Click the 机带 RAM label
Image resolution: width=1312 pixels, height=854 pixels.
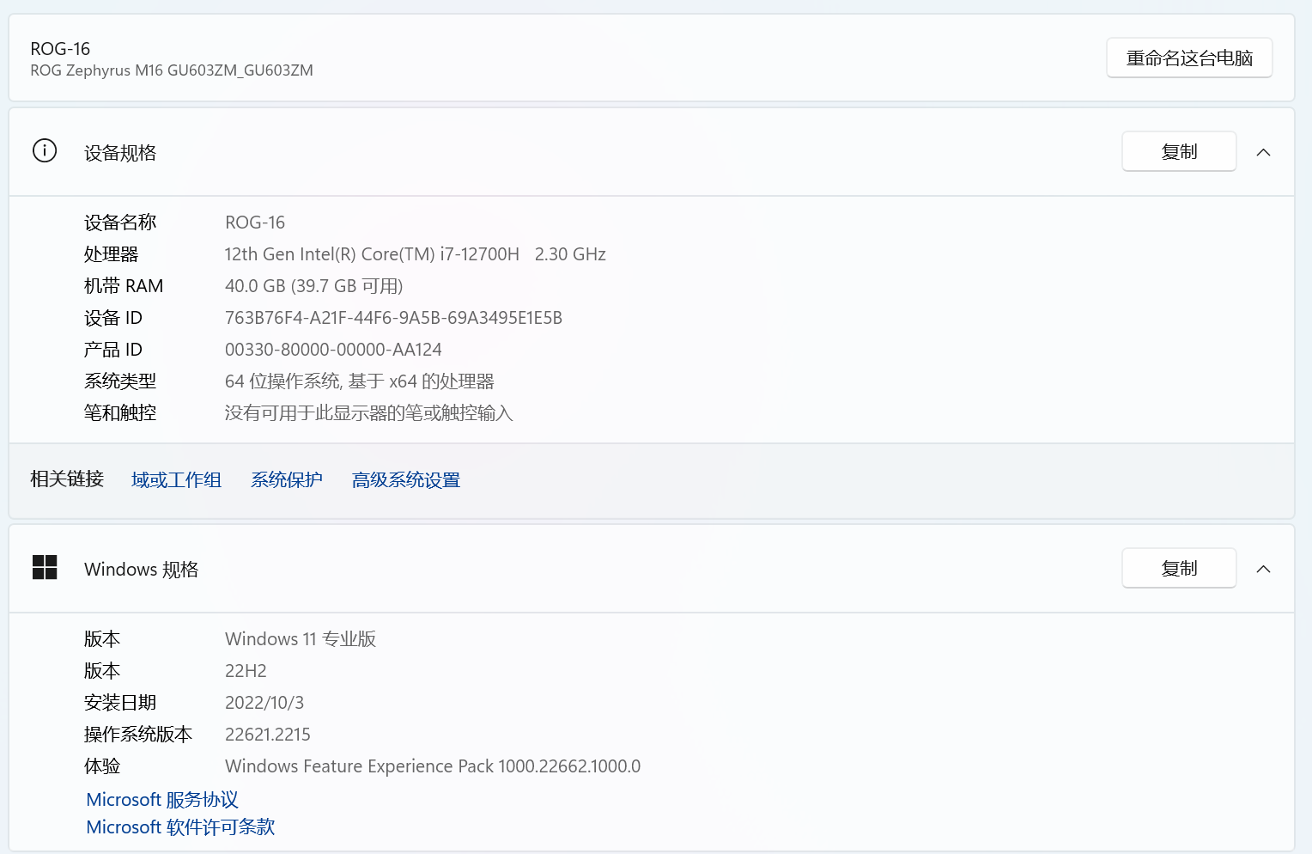[x=124, y=286]
